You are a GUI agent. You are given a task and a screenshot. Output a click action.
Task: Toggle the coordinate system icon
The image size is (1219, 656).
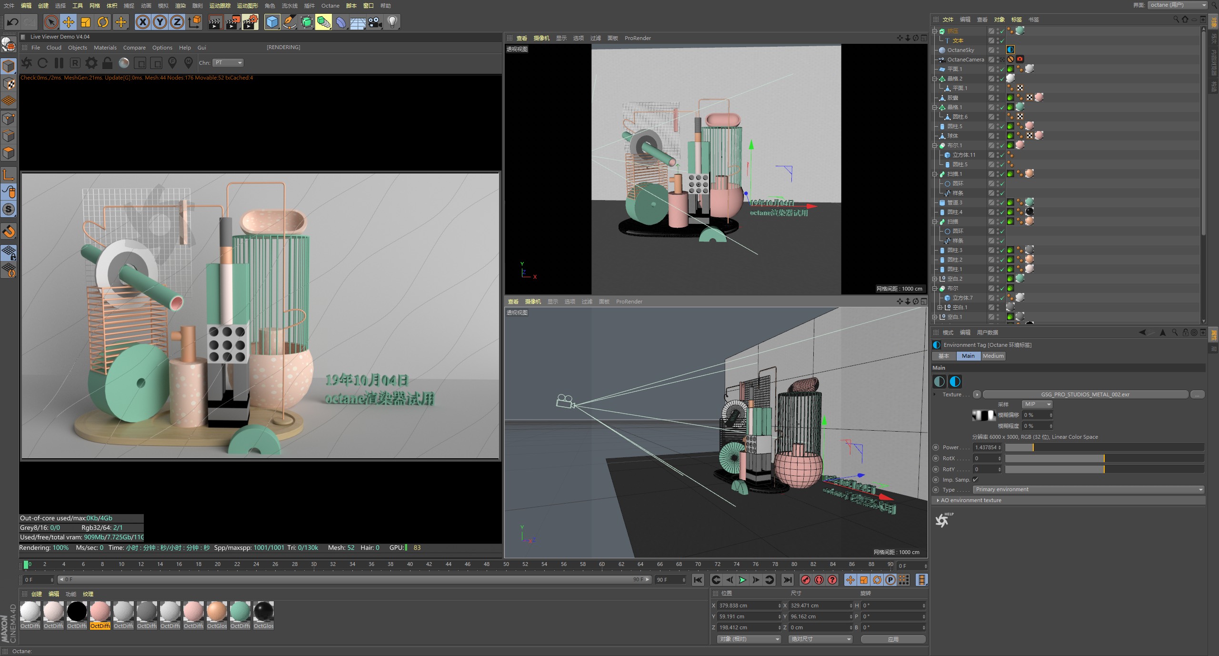point(195,22)
